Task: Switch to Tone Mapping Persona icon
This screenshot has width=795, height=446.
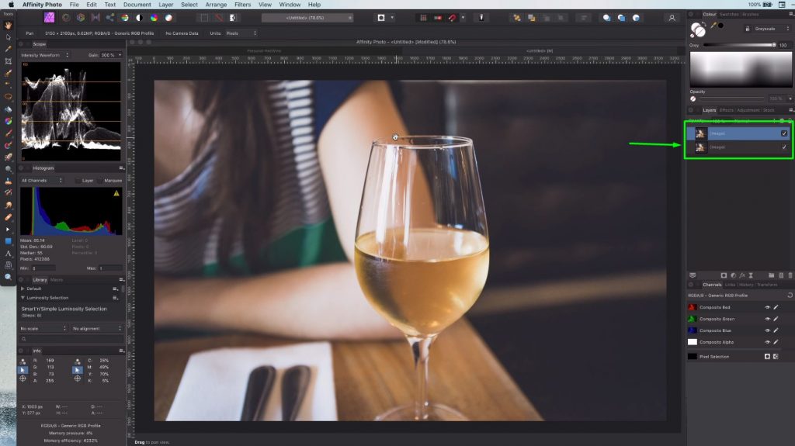Action: tap(95, 18)
